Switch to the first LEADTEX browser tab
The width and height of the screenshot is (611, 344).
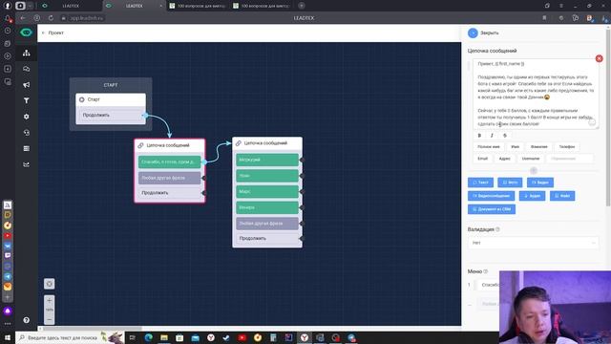click(70, 6)
